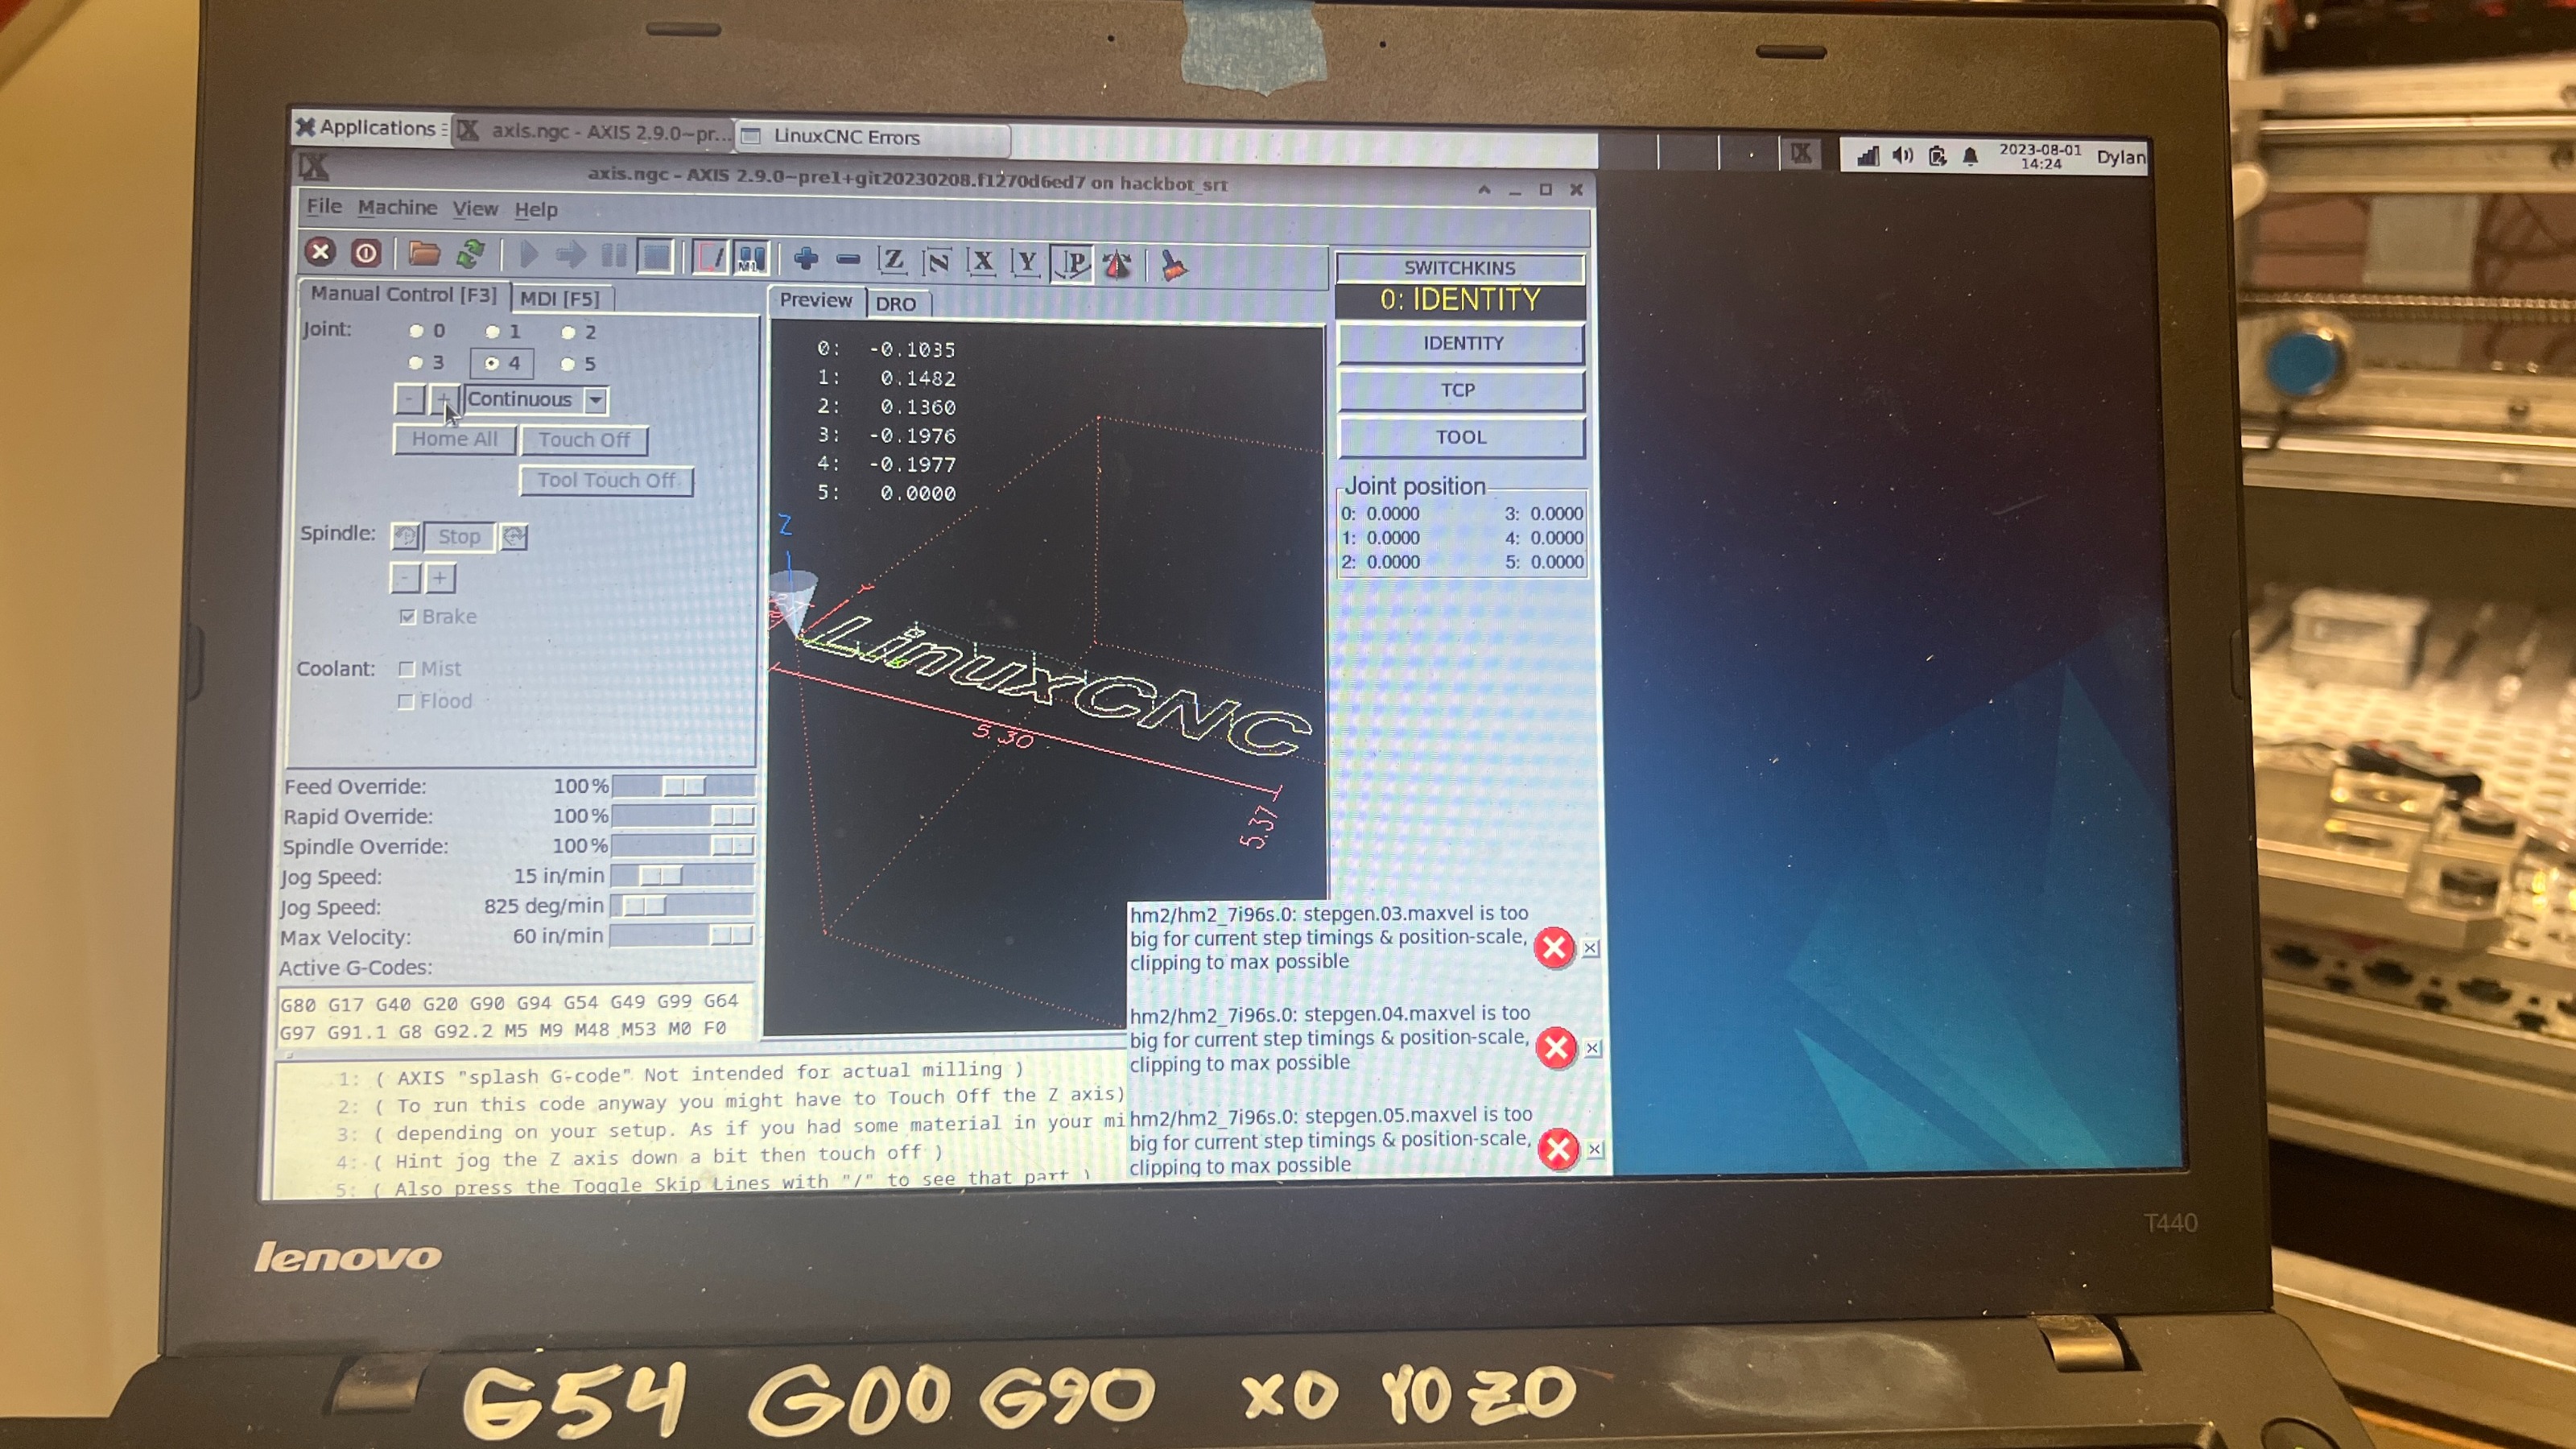
Task: Open the network icon in the system tray
Action: (1867, 156)
